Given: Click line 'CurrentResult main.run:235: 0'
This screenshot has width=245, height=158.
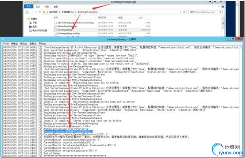Looking at the screenshot, I should pos(63,148).
